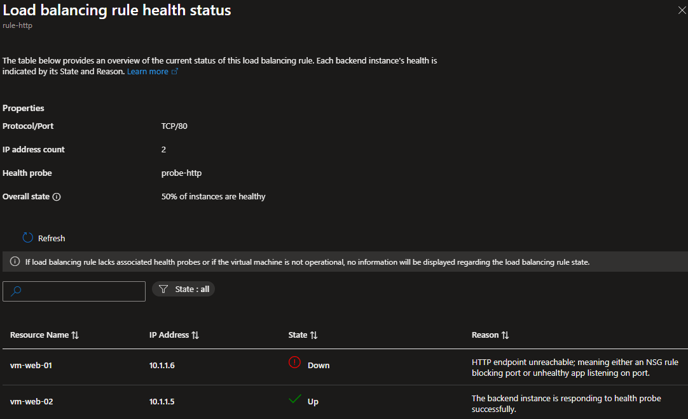Click the info icon in the notice banner
This screenshot has height=419, width=688.
tap(15, 262)
